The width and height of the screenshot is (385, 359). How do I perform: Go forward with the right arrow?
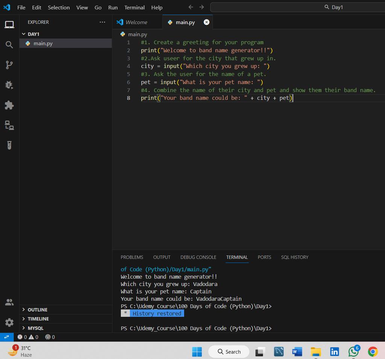tap(202, 7)
